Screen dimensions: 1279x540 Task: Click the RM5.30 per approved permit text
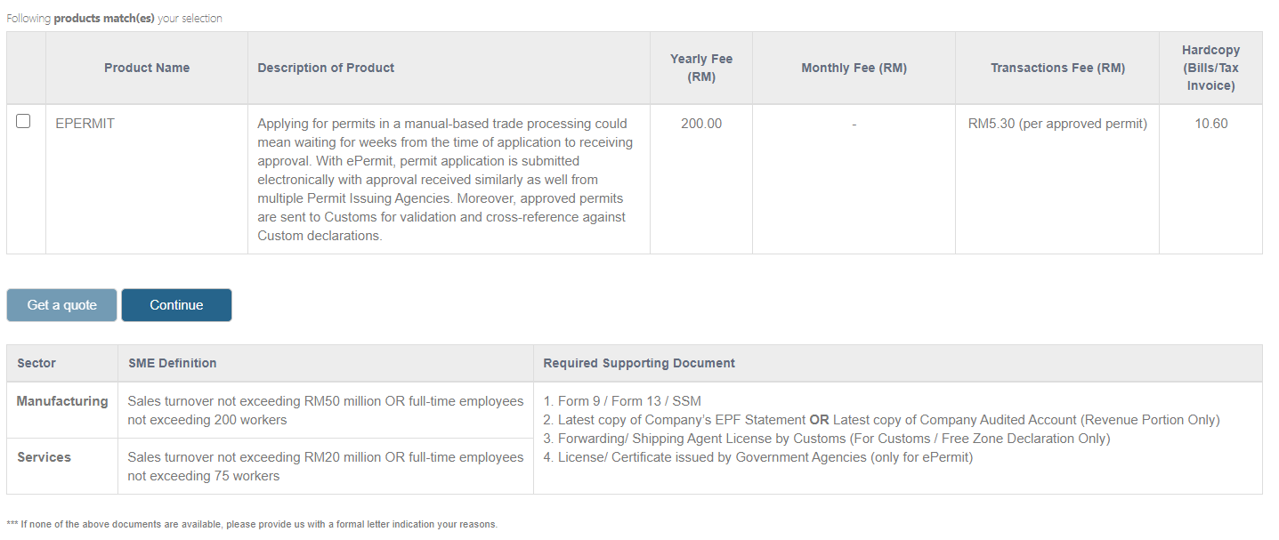[x=1057, y=124]
